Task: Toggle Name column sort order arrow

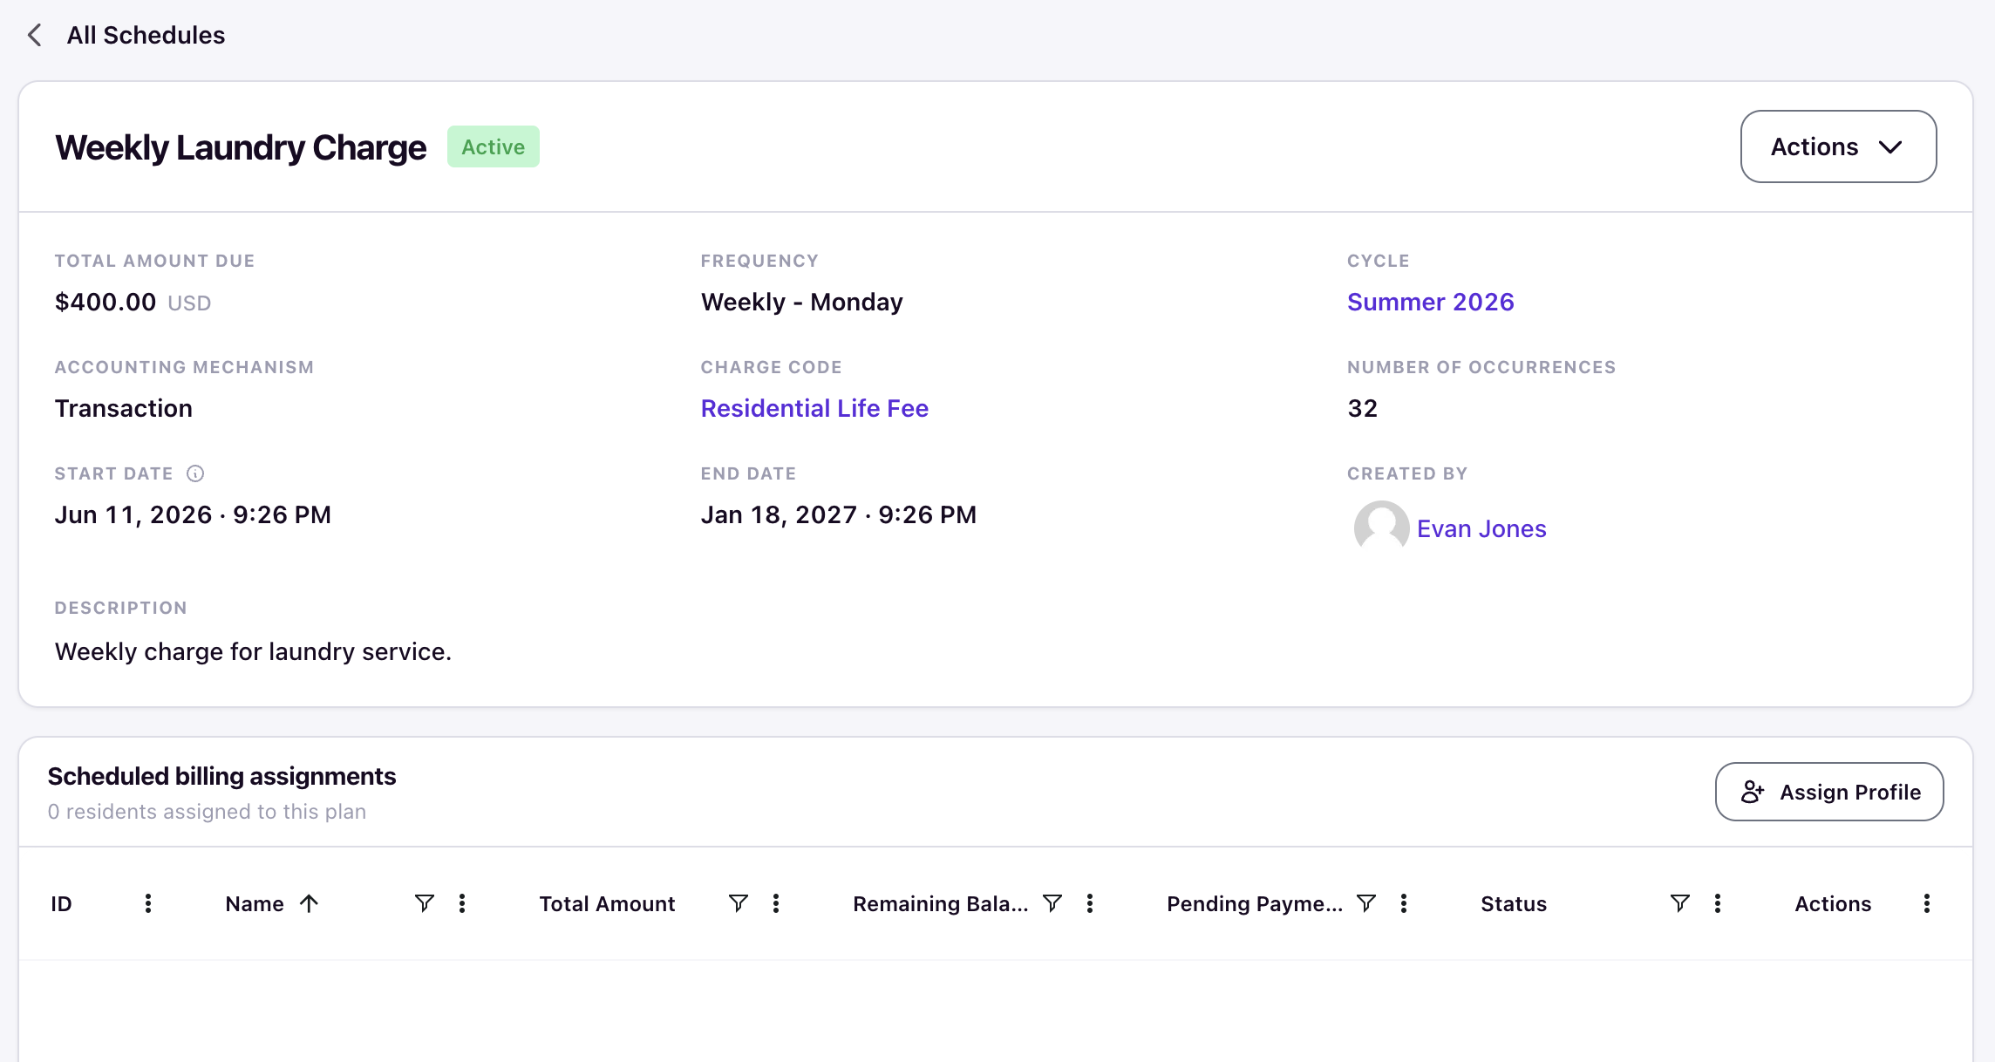Action: pos(309,903)
